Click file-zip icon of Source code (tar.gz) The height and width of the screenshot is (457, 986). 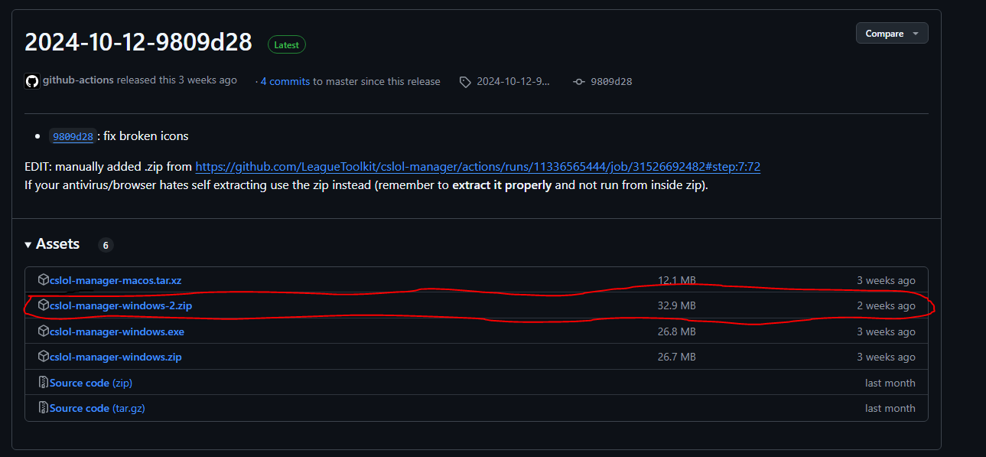tap(44, 408)
